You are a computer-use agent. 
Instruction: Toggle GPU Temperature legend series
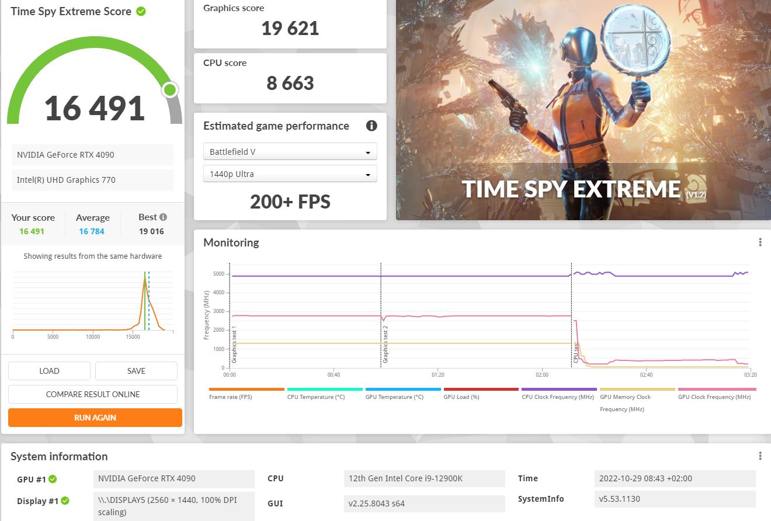point(403,394)
